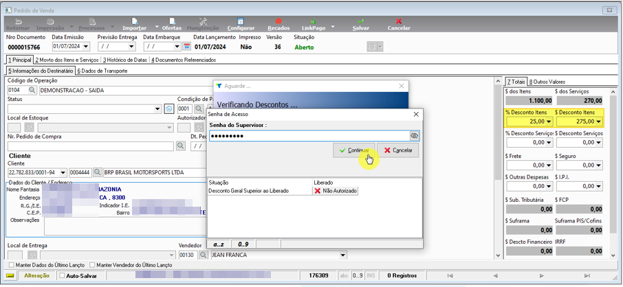Click the Continuar button
This screenshot has width=623, height=287.
click(354, 150)
